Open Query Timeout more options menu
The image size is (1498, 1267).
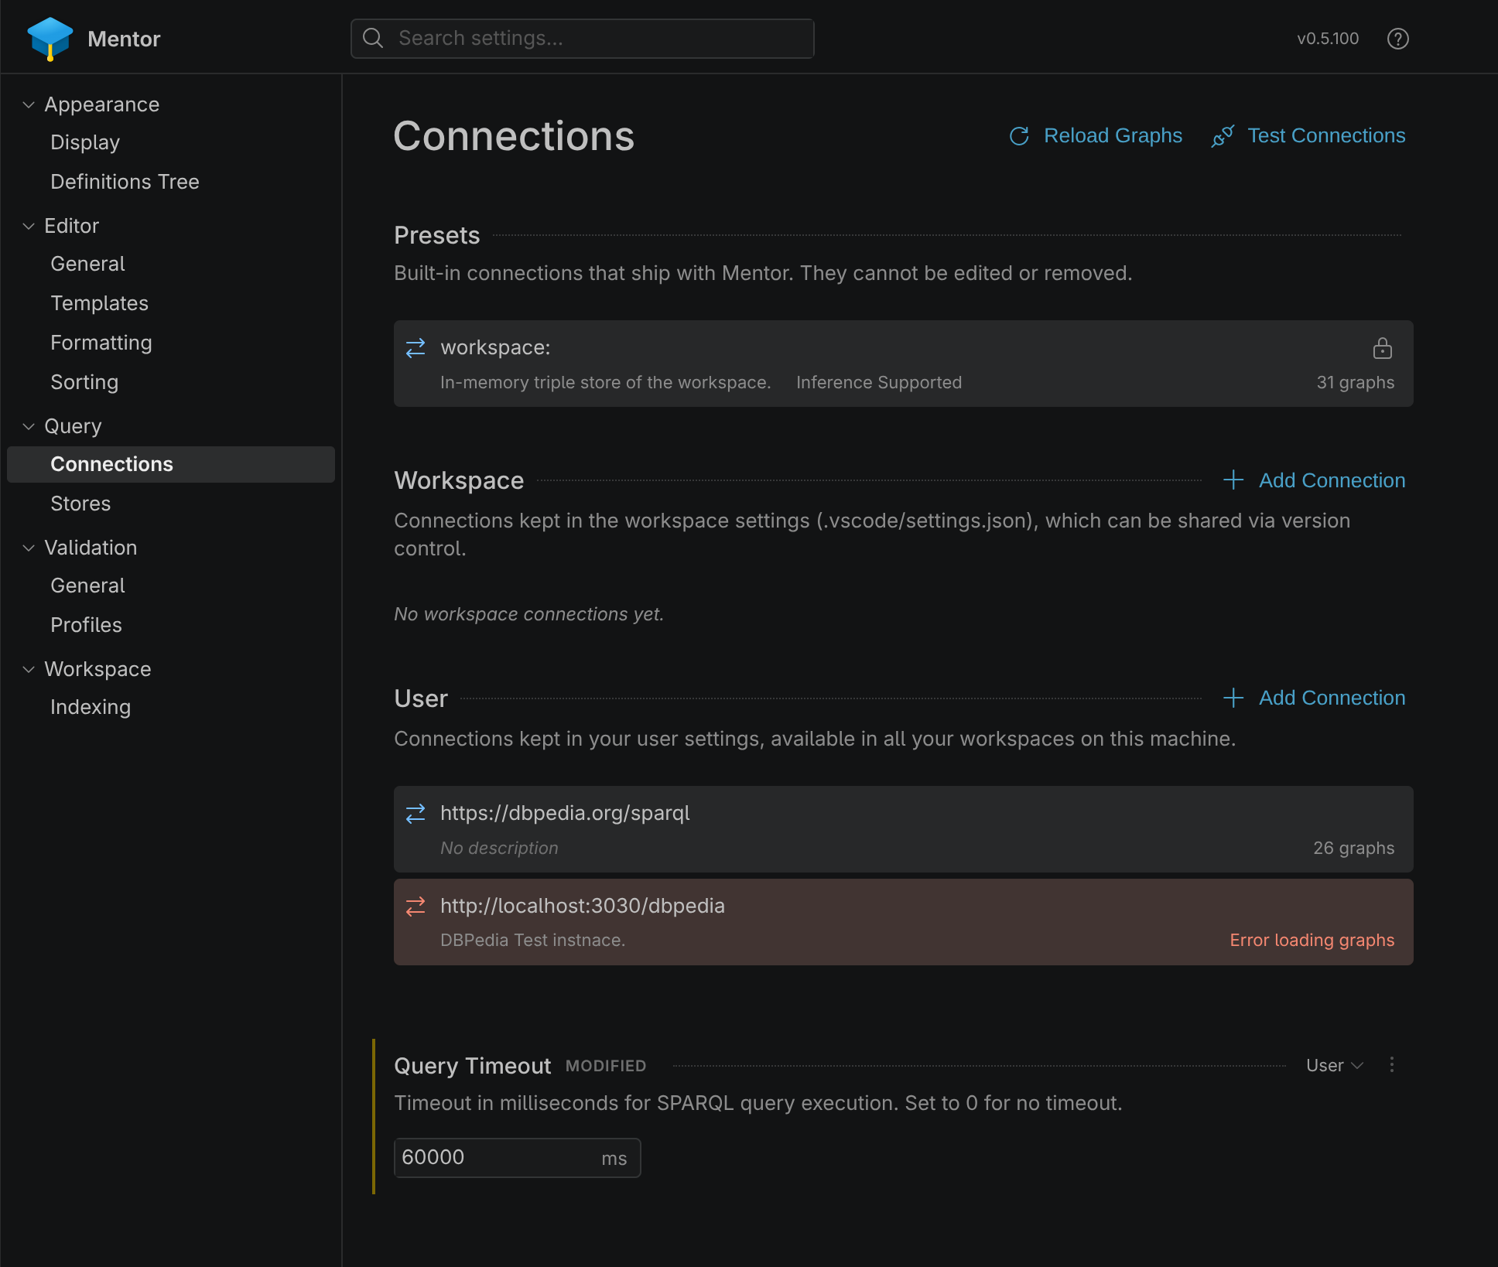(1391, 1065)
